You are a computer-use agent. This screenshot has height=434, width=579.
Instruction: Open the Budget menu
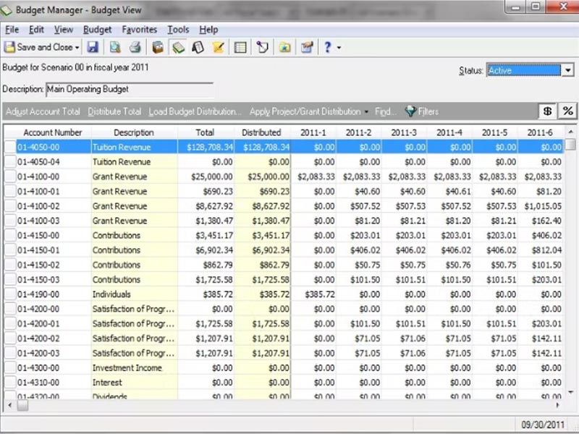click(x=98, y=30)
